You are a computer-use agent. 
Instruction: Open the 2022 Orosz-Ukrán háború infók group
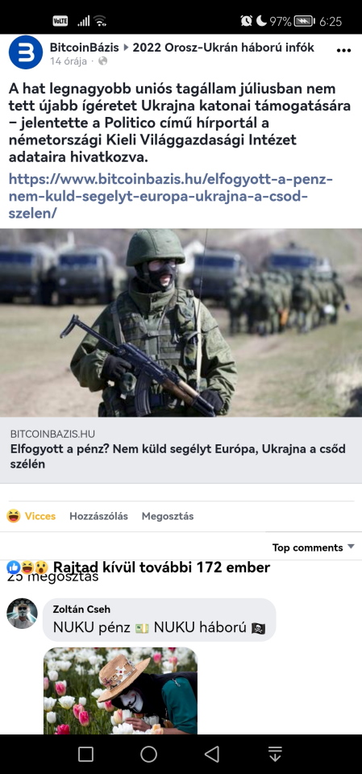[223, 48]
